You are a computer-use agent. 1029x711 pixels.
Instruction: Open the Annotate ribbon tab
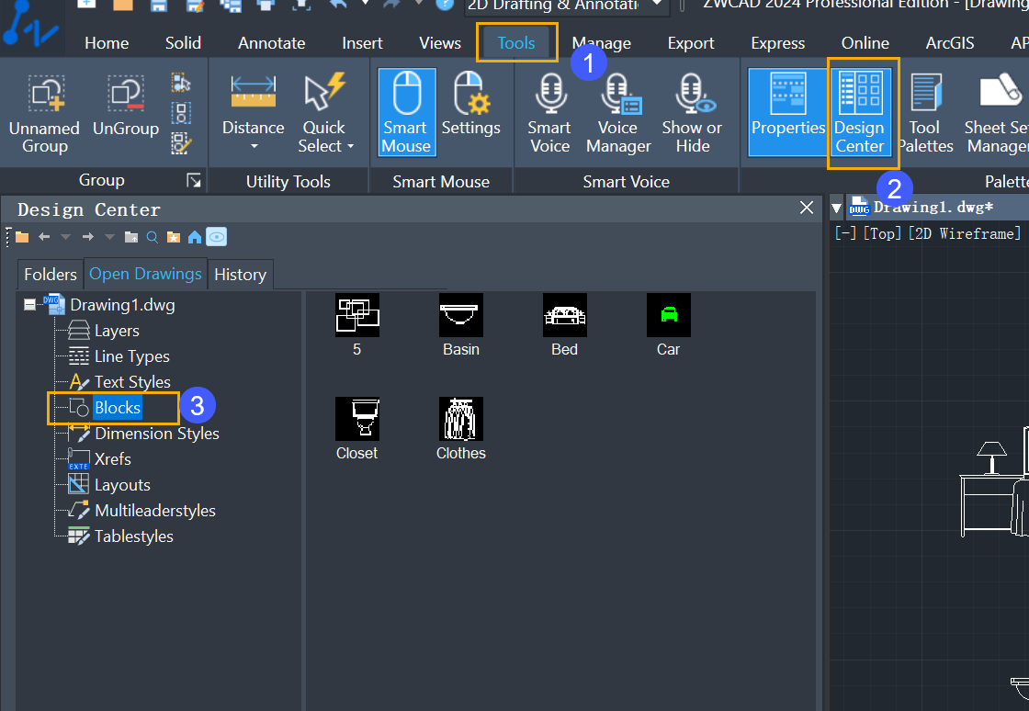pos(272,43)
